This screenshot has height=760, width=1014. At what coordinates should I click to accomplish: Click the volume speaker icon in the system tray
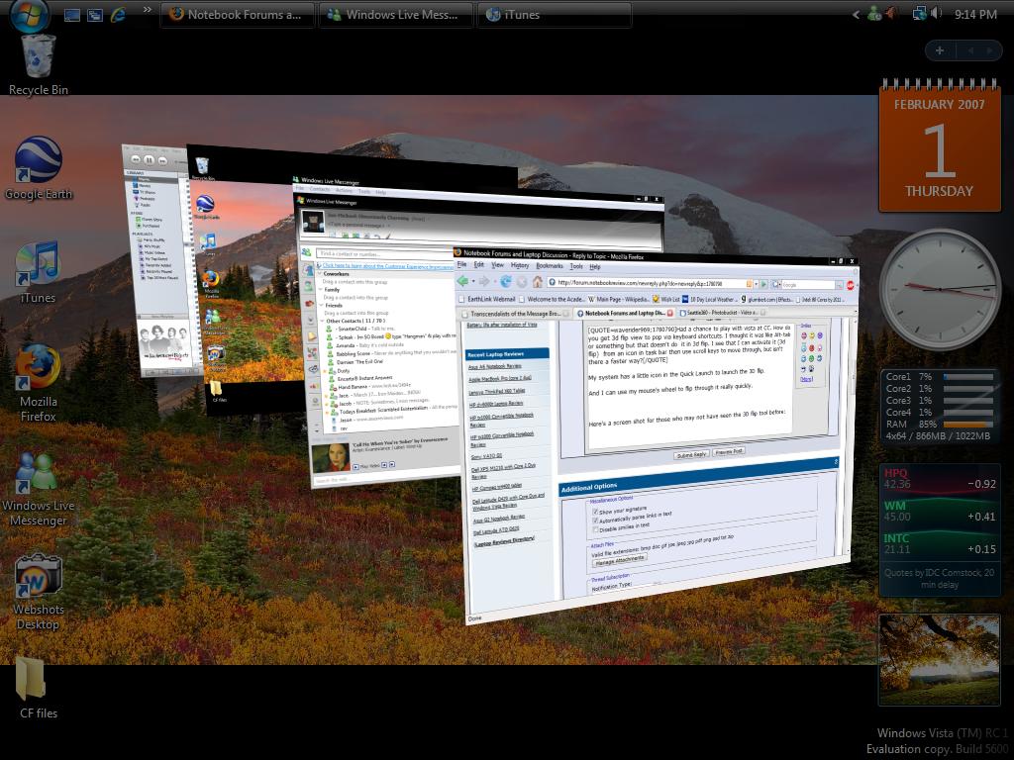pyautogui.click(x=935, y=14)
